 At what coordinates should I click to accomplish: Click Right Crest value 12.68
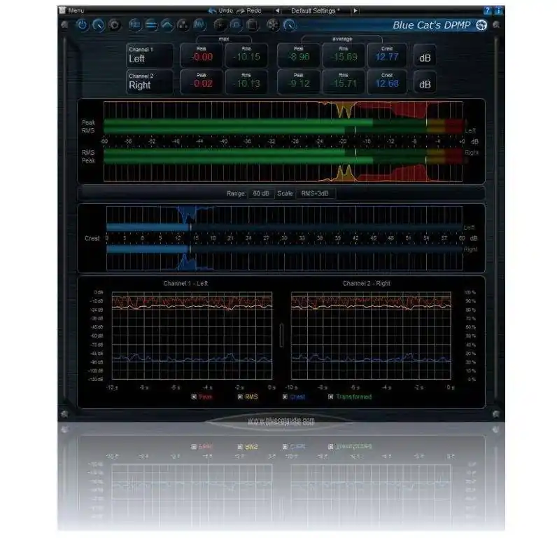[x=387, y=82]
